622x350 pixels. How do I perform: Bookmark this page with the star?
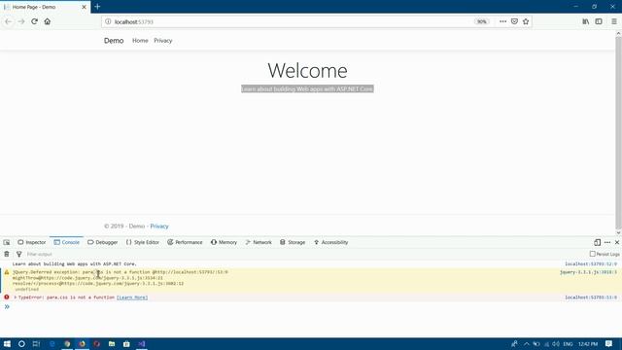pos(526,21)
